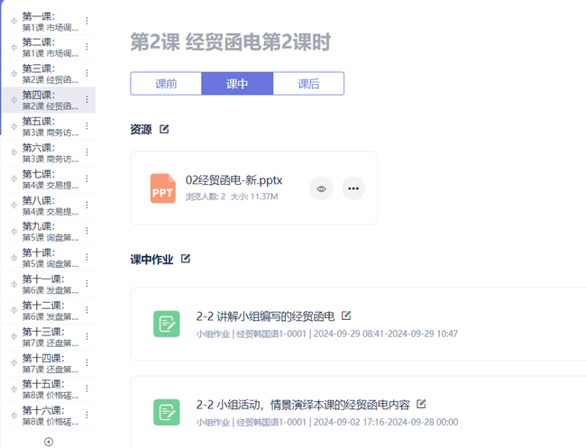The height and width of the screenshot is (448, 586).
Task: Click drag handle icon beside 第七课
Action: pos(13,178)
